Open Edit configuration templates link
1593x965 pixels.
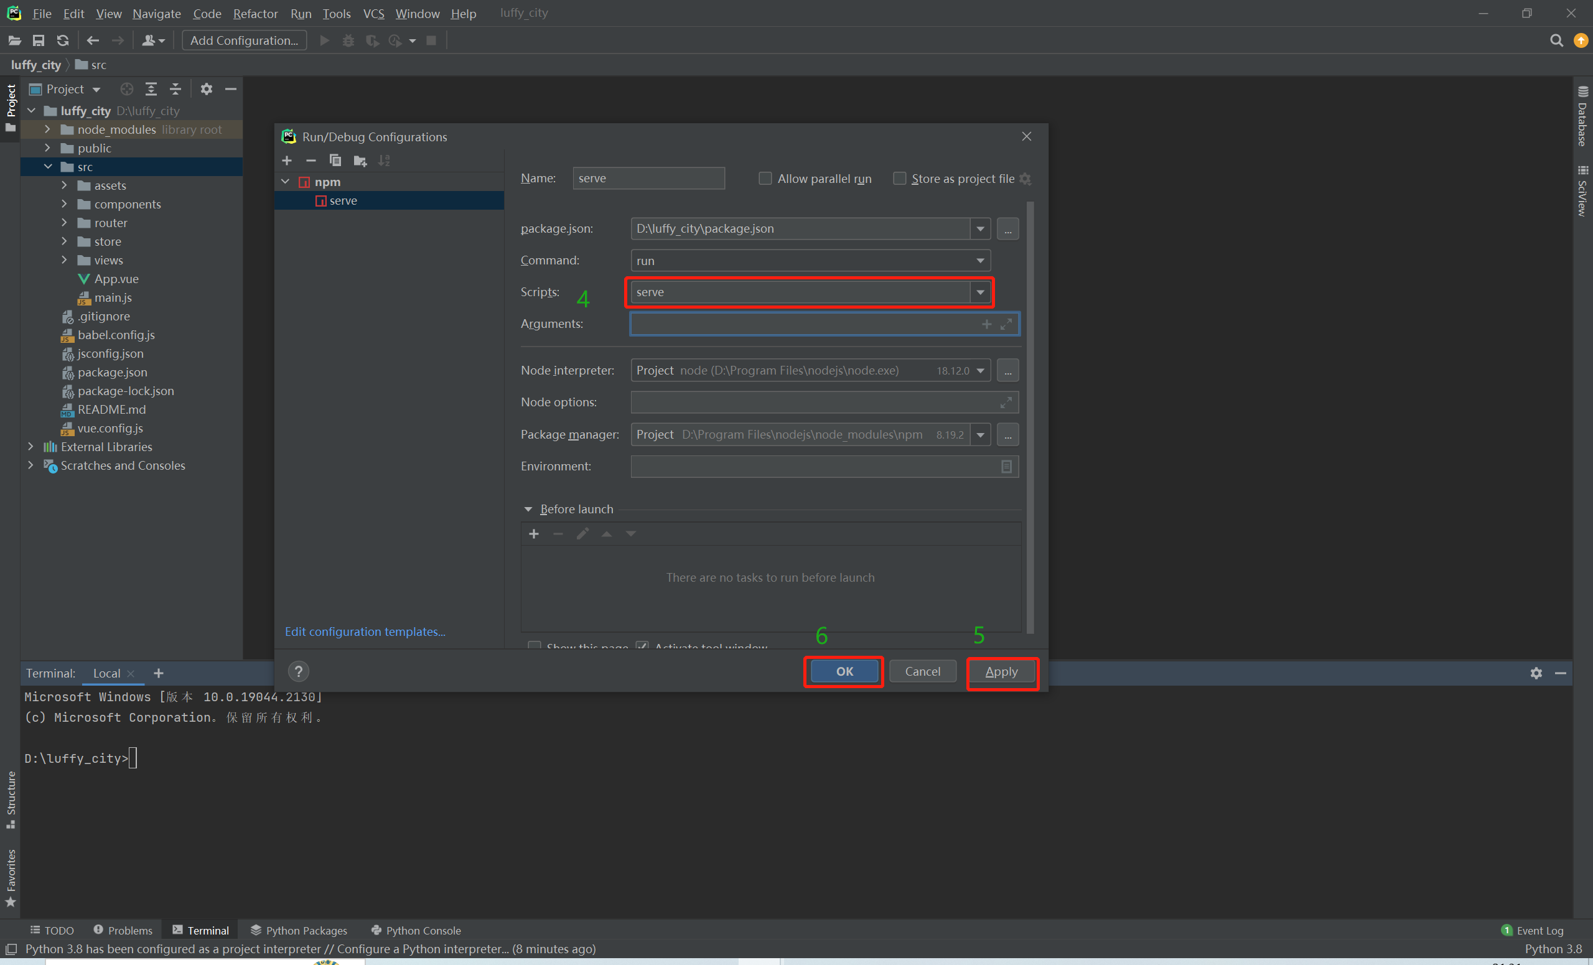(365, 632)
